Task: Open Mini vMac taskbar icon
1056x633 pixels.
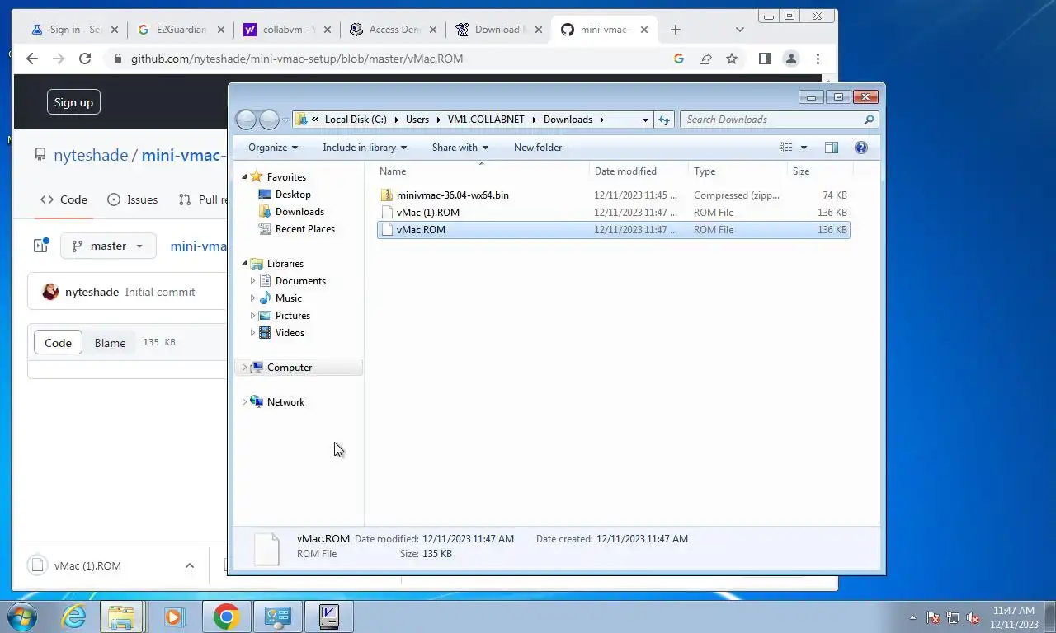Action: (x=329, y=617)
